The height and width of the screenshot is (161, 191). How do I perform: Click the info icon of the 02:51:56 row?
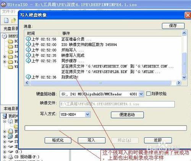[x=28, y=39]
